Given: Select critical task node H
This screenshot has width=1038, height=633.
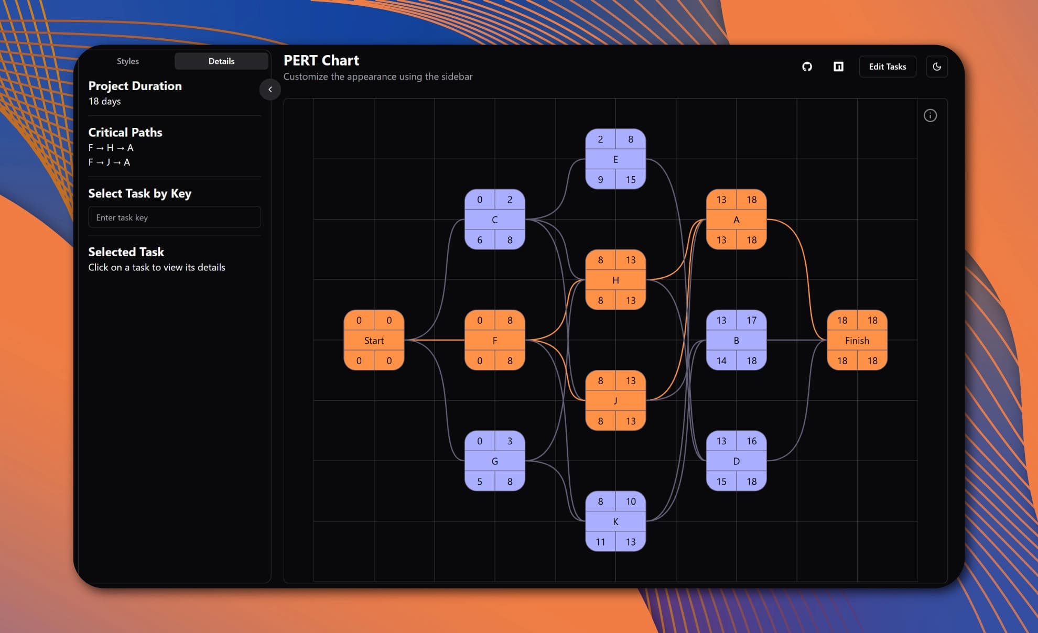Looking at the screenshot, I should (x=615, y=280).
